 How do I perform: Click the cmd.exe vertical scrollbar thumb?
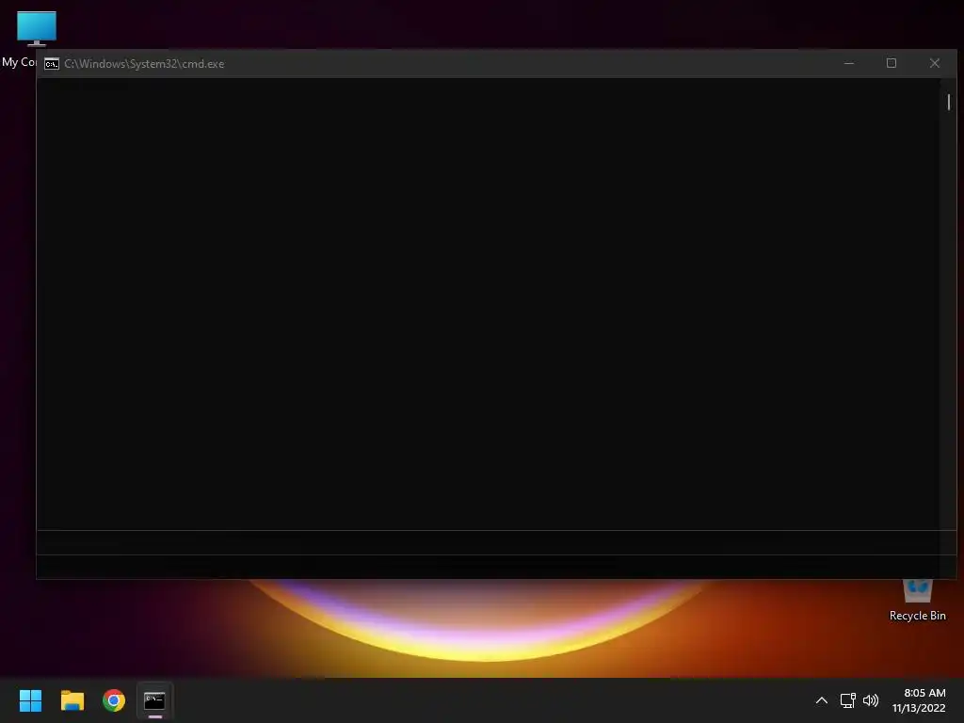949,102
